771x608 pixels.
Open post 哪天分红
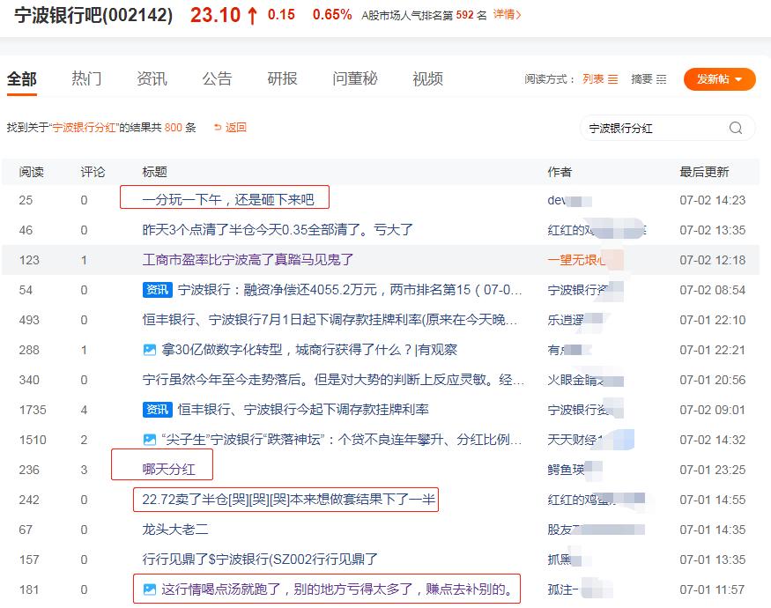pyautogui.click(x=168, y=470)
